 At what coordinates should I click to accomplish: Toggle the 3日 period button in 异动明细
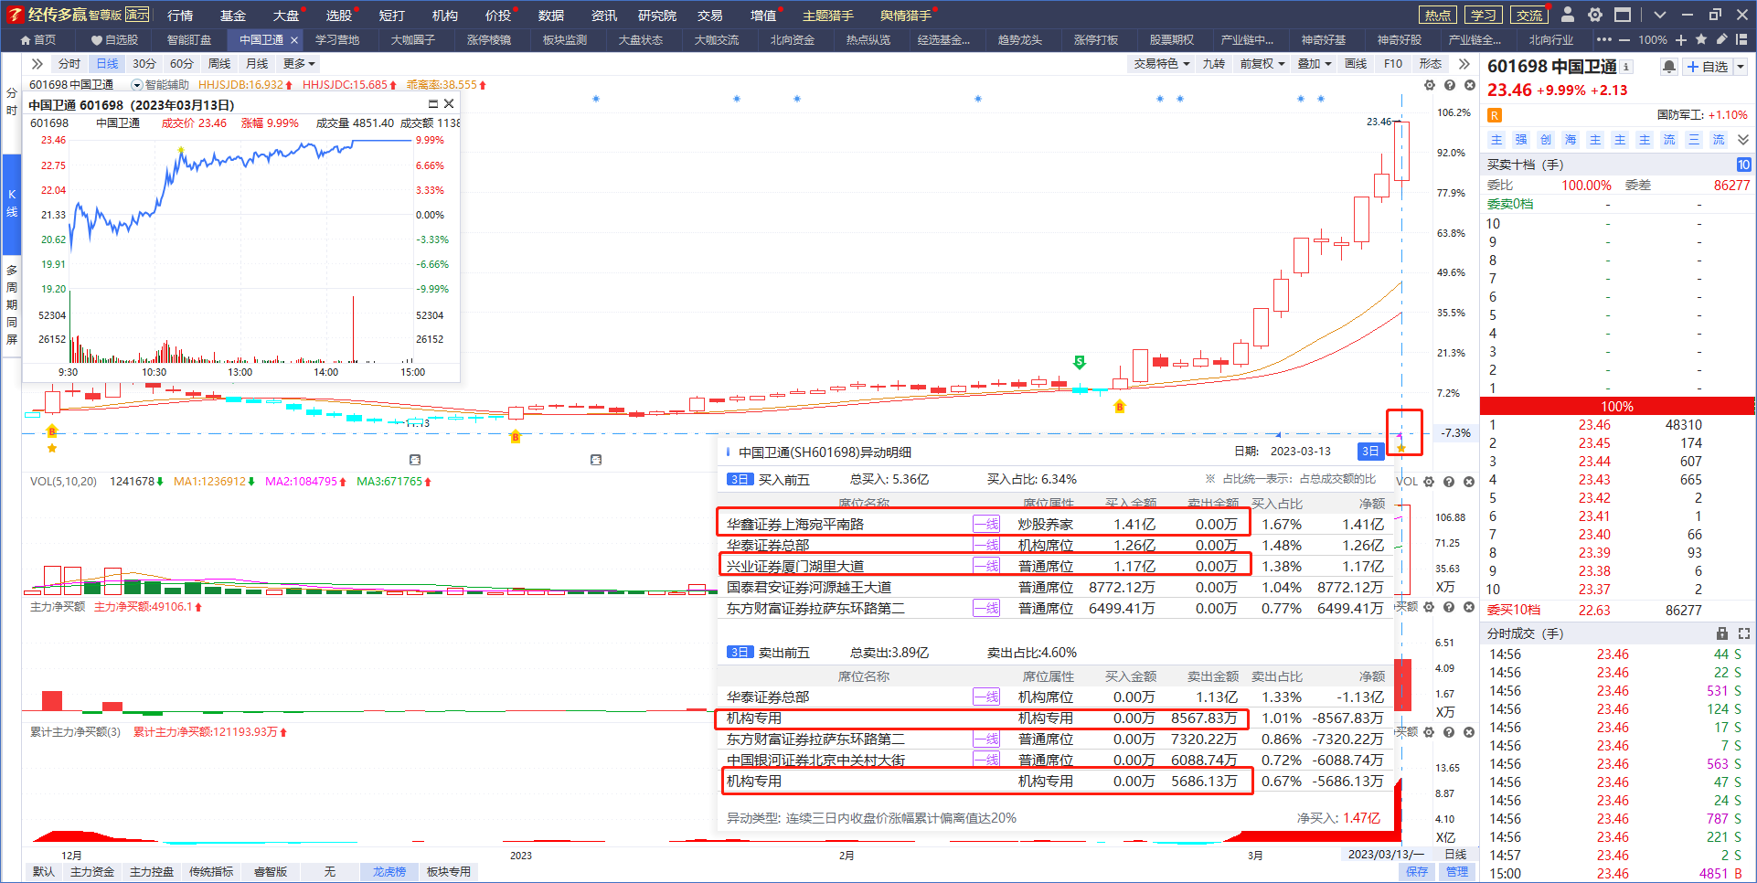point(1370,452)
